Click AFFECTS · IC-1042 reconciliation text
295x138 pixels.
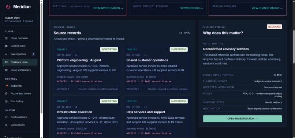(79, 82)
